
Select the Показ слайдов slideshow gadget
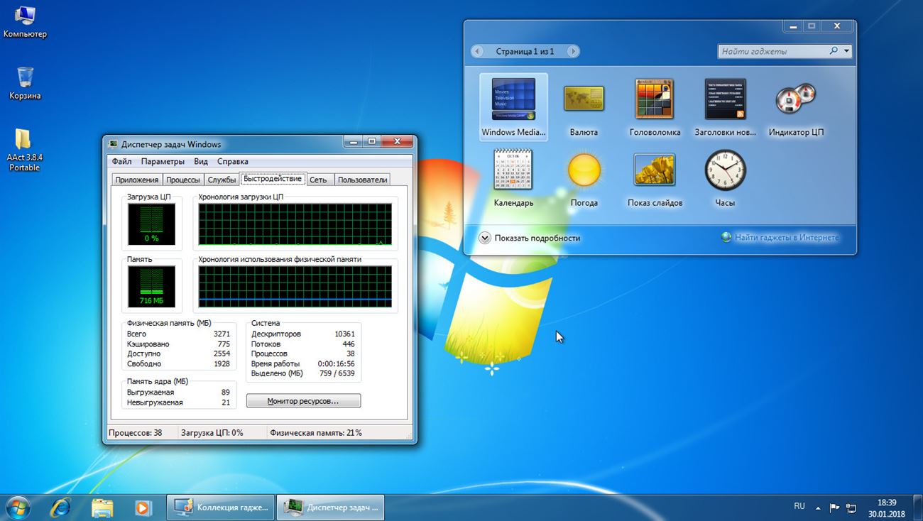pos(654,170)
